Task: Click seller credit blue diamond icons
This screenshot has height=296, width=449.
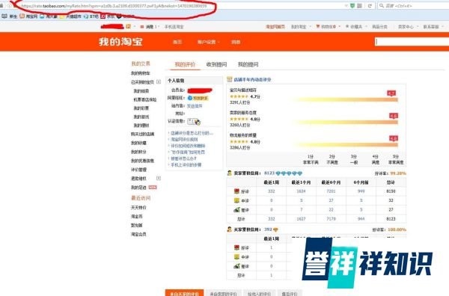Action: tap(289, 173)
